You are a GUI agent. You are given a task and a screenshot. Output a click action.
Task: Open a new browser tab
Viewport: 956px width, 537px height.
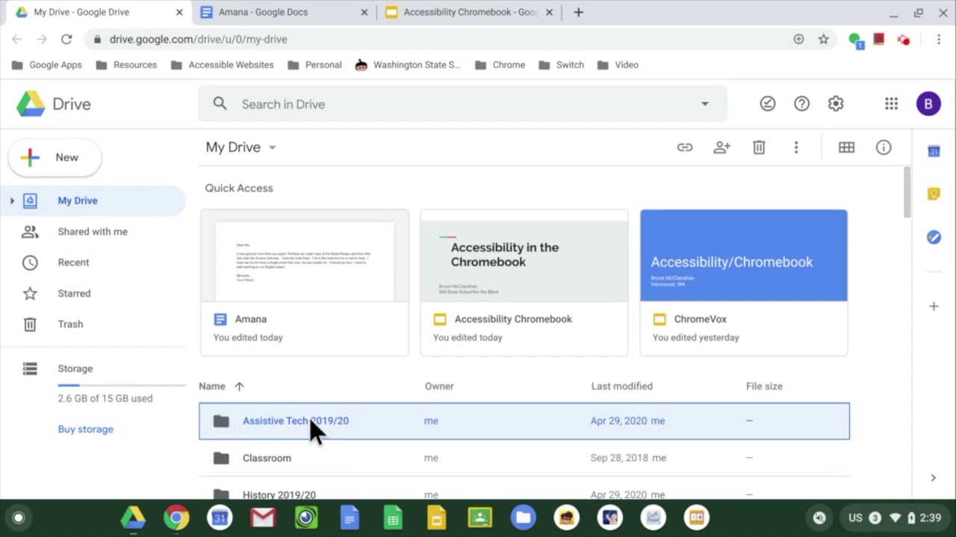click(578, 13)
